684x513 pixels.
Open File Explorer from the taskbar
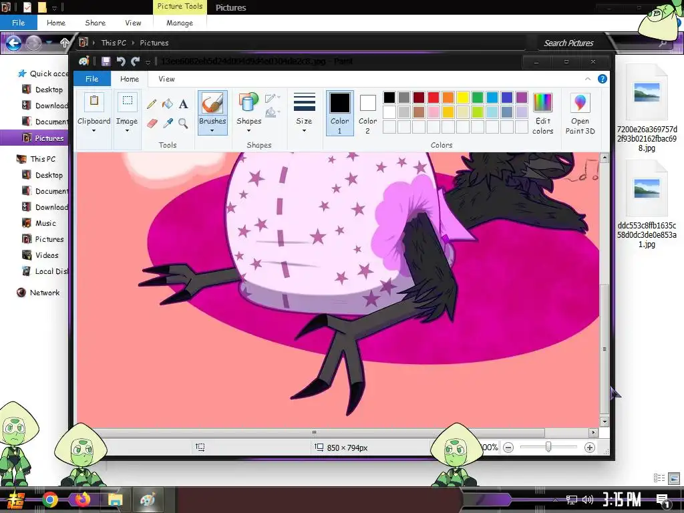pos(115,500)
